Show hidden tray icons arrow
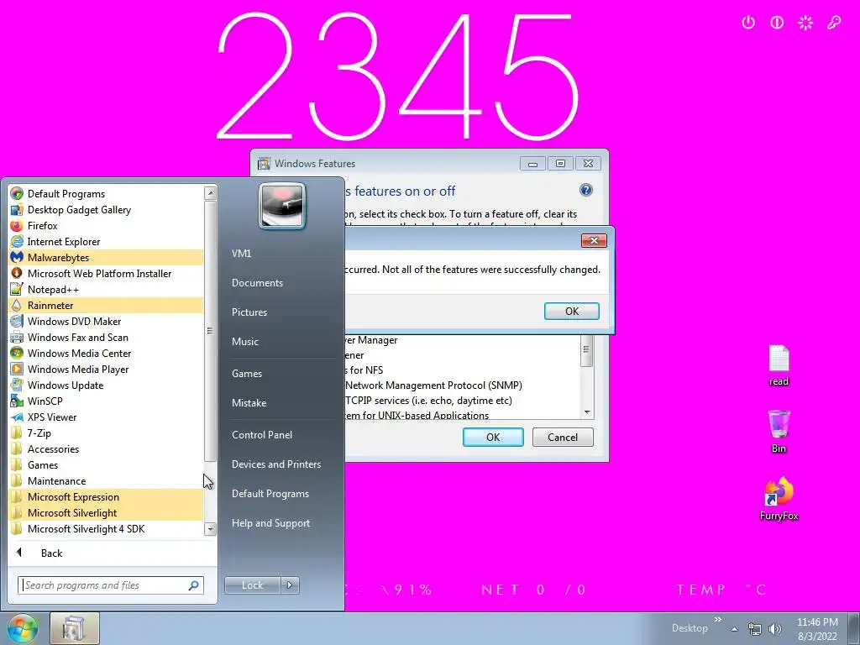Viewport: 860px width, 645px height. (x=734, y=629)
